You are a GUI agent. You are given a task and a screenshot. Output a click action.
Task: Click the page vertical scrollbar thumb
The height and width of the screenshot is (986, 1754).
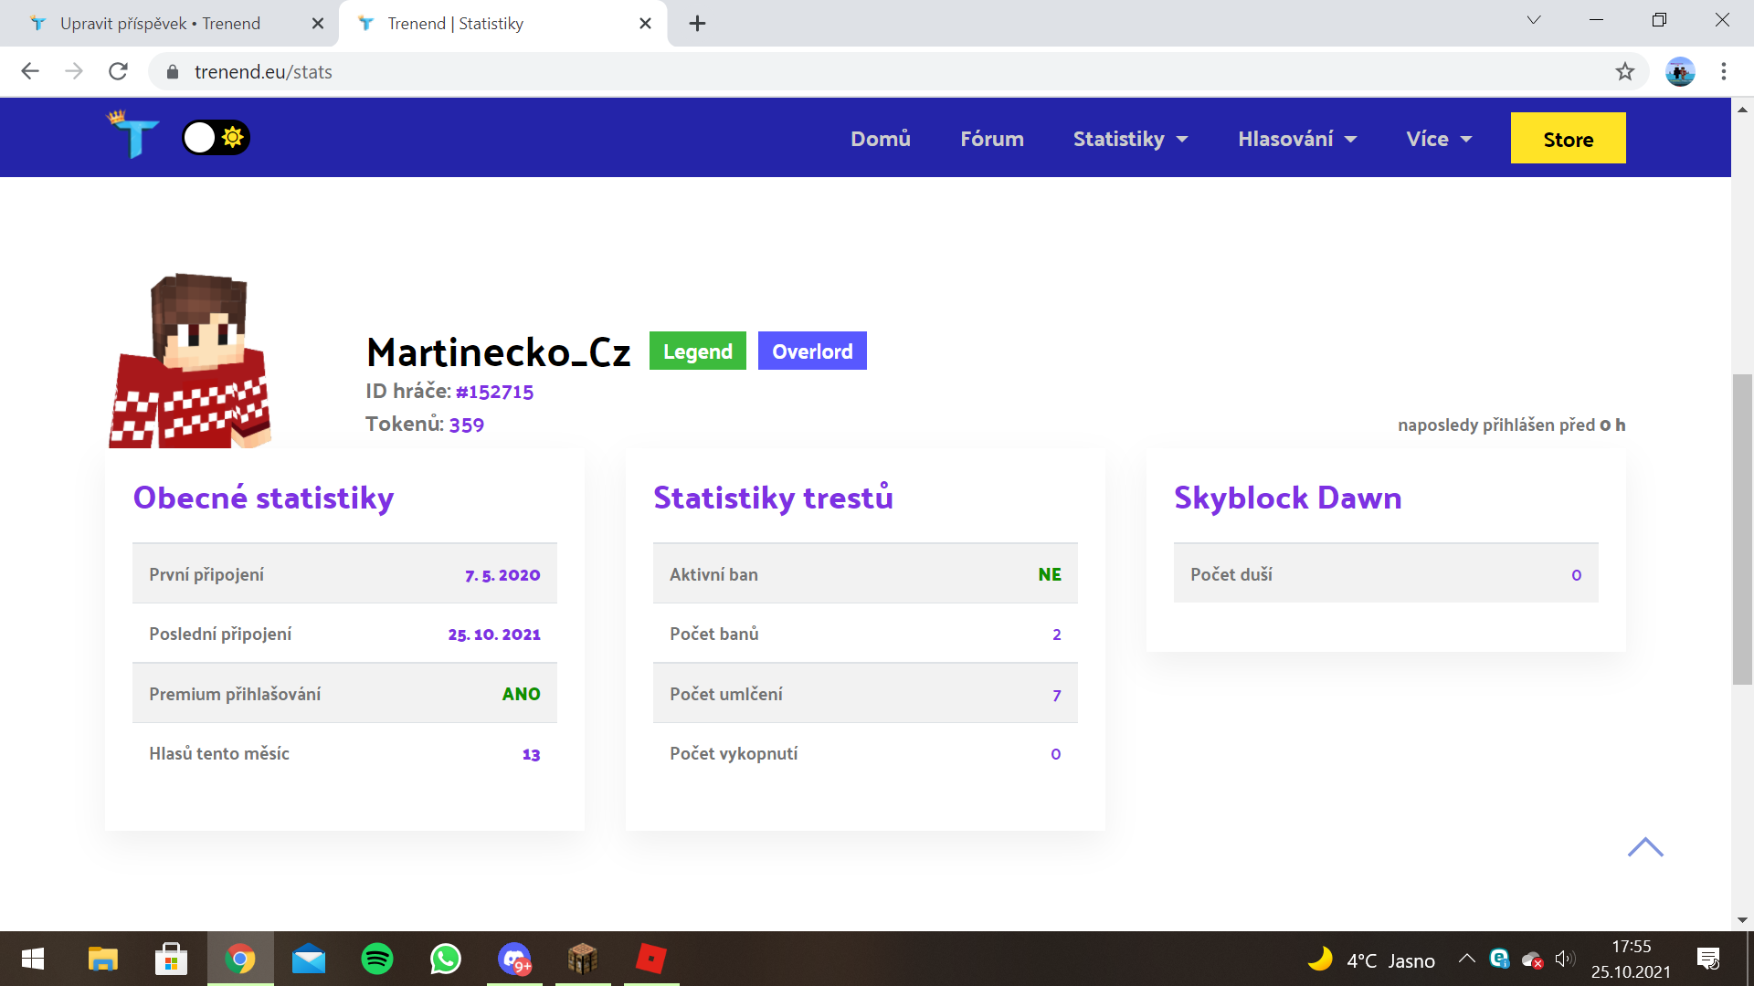1742,530
